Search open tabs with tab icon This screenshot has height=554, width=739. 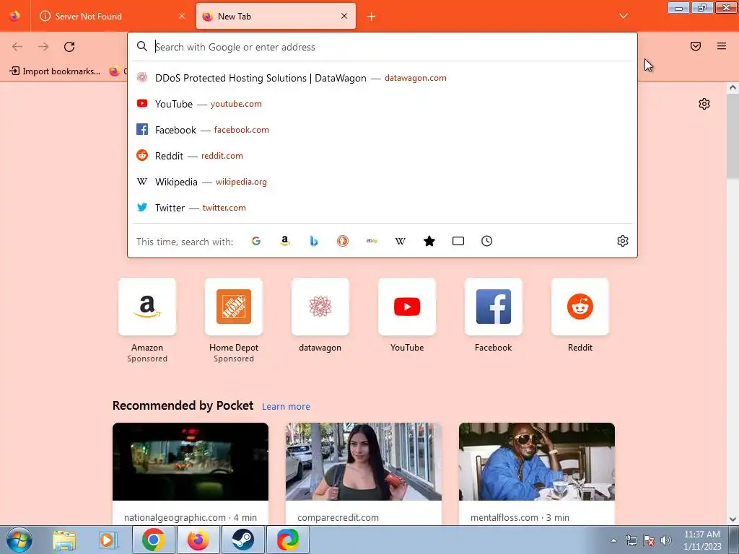[458, 241]
